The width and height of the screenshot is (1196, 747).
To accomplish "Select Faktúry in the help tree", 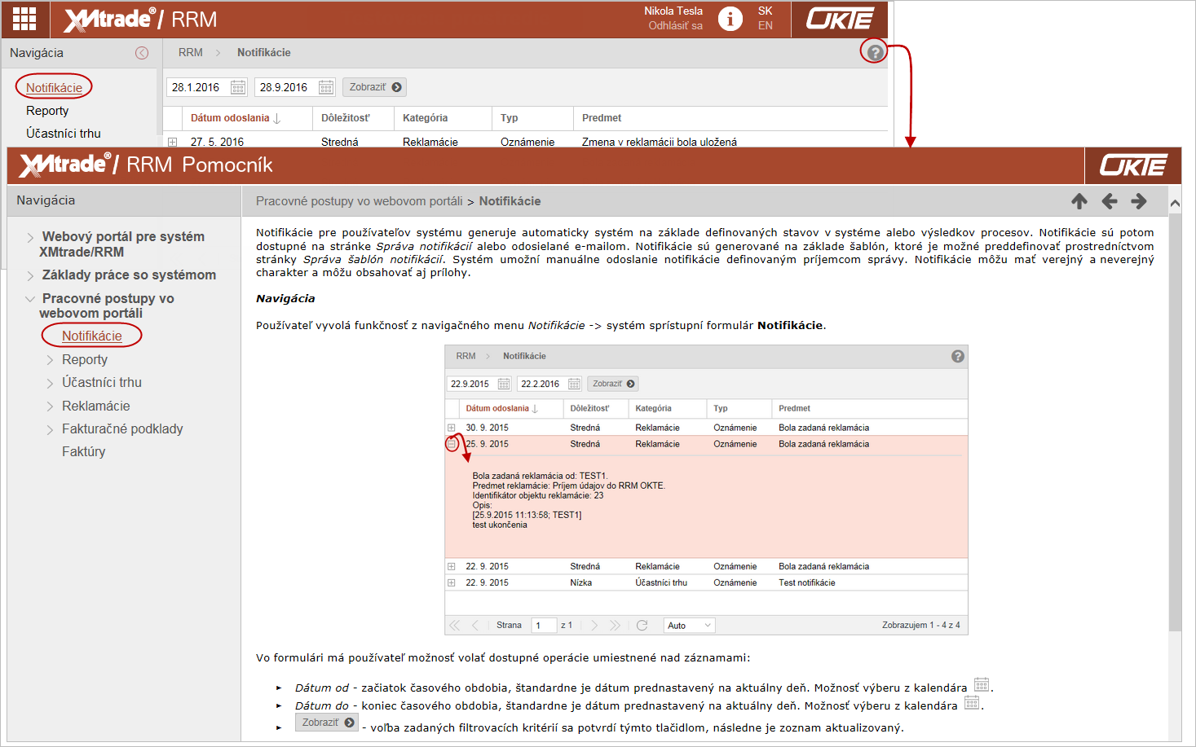I will (x=83, y=451).
